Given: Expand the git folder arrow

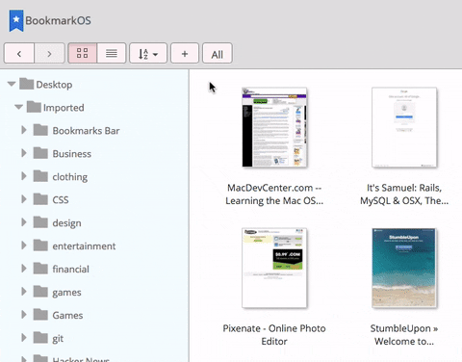Looking at the screenshot, I should tap(24, 338).
